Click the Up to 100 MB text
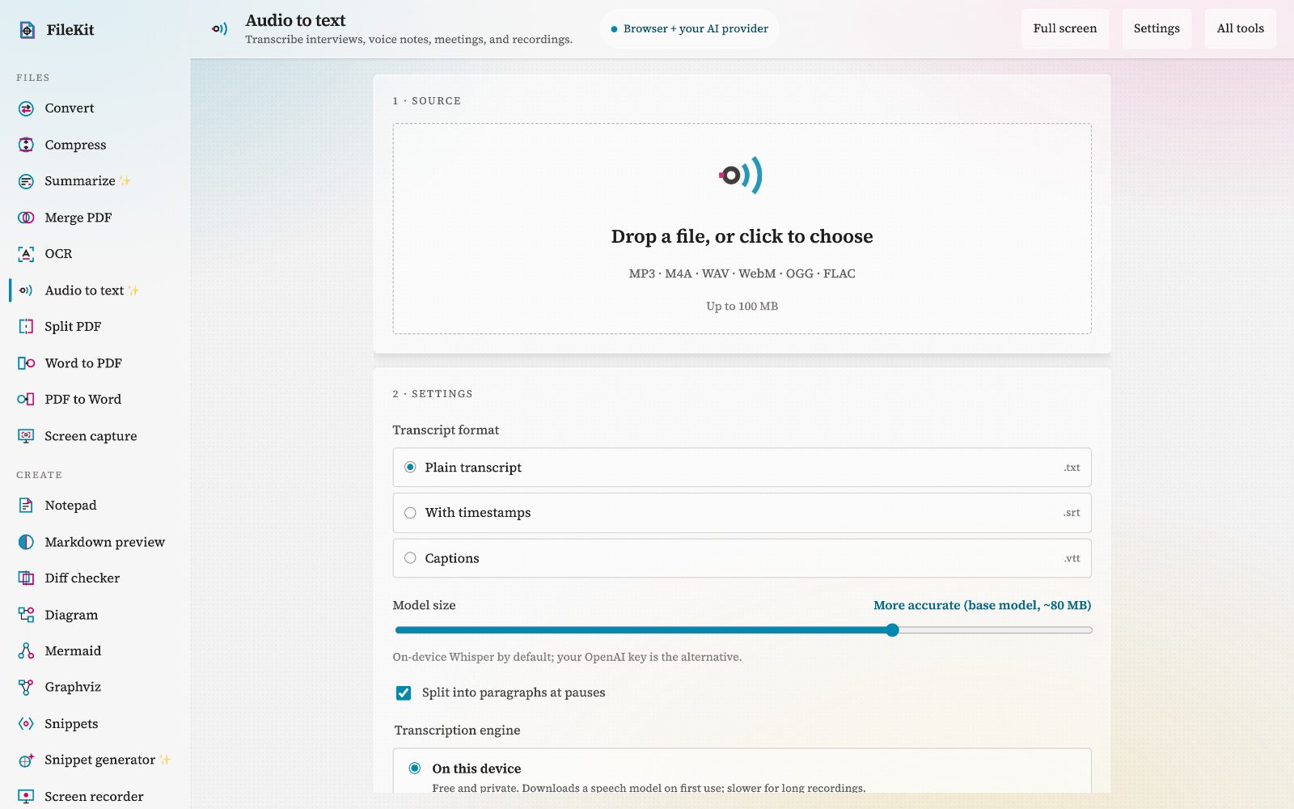 point(742,307)
